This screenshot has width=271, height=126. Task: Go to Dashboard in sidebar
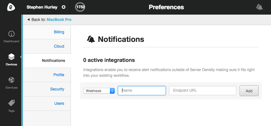pos(11,37)
